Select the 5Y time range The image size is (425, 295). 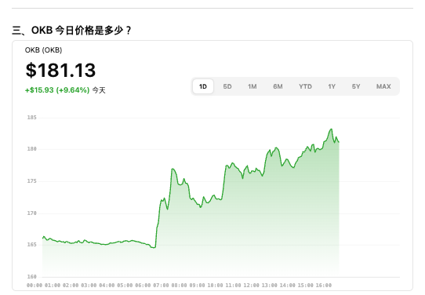[356, 86]
